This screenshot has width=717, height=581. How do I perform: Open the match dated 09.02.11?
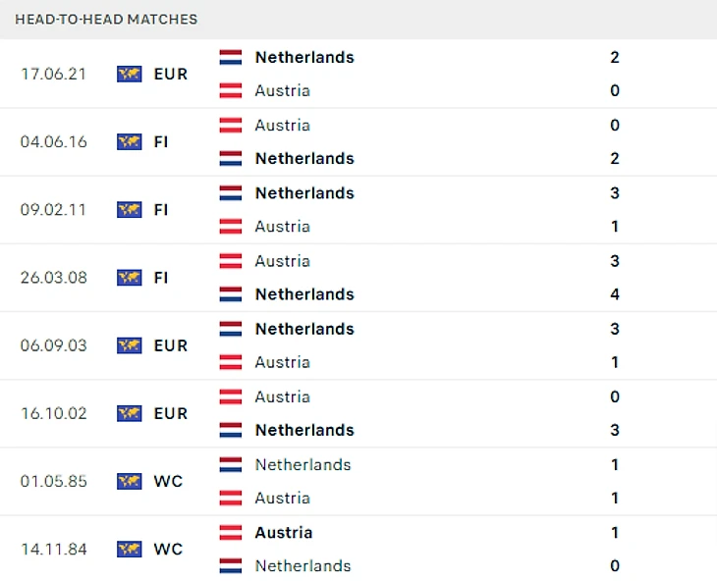click(53, 209)
